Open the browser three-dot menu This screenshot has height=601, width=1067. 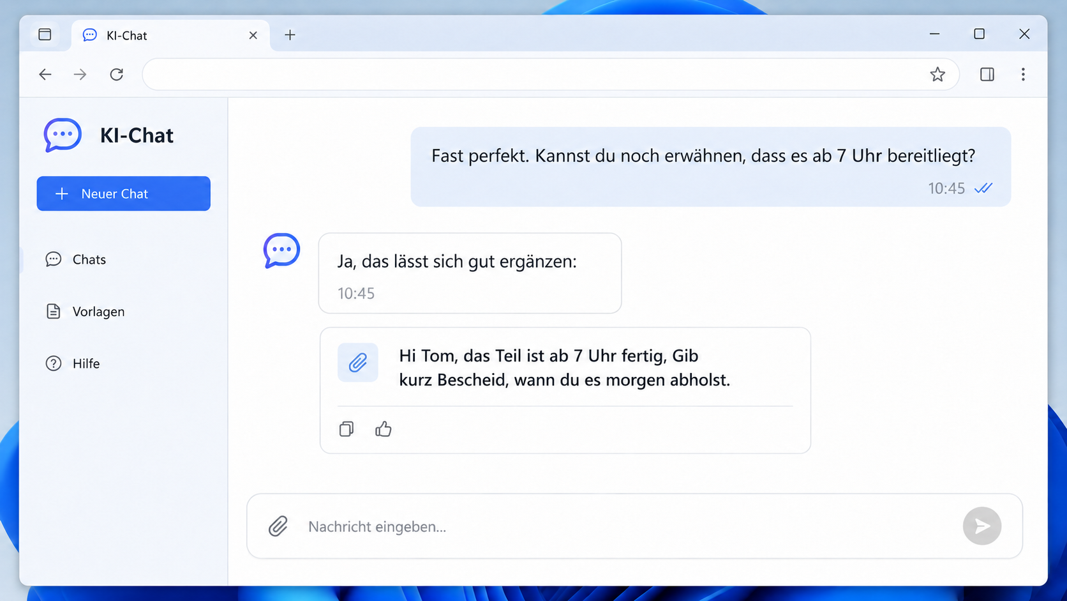pos(1023,75)
